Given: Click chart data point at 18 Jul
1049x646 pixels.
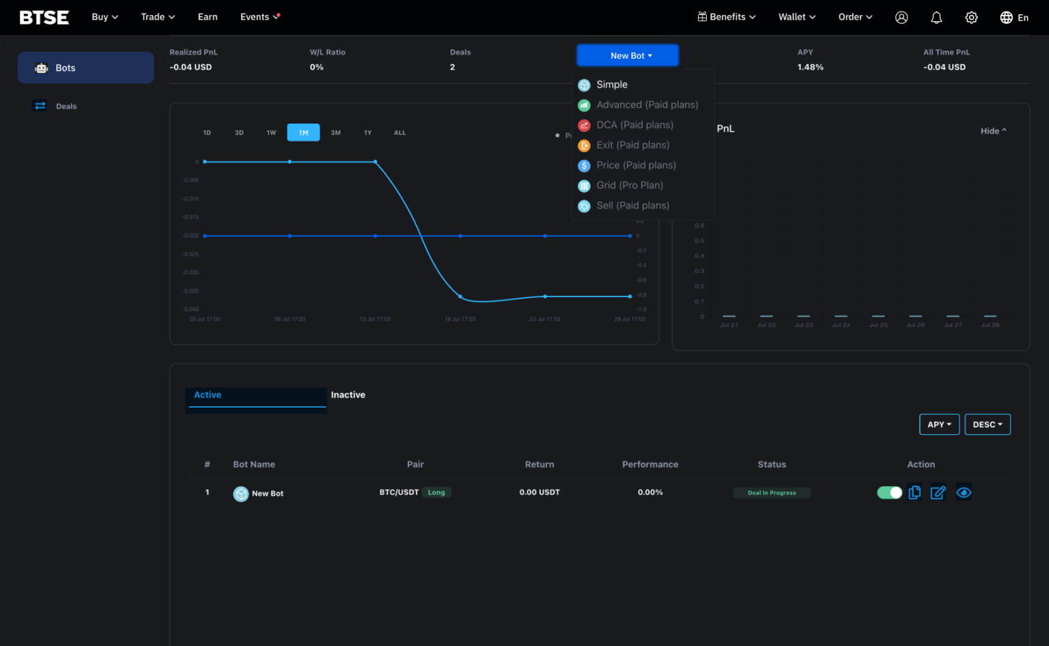Looking at the screenshot, I should pos(460,296).
